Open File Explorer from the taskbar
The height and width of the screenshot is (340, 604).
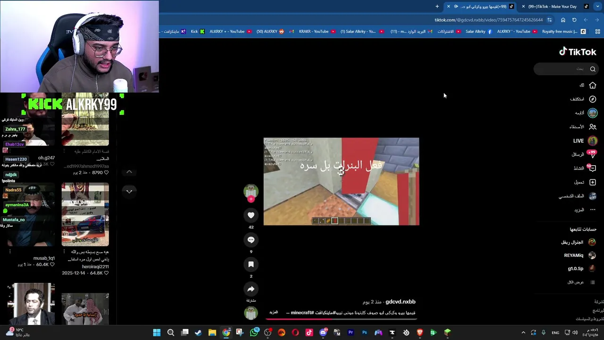(x=212, y=333)
